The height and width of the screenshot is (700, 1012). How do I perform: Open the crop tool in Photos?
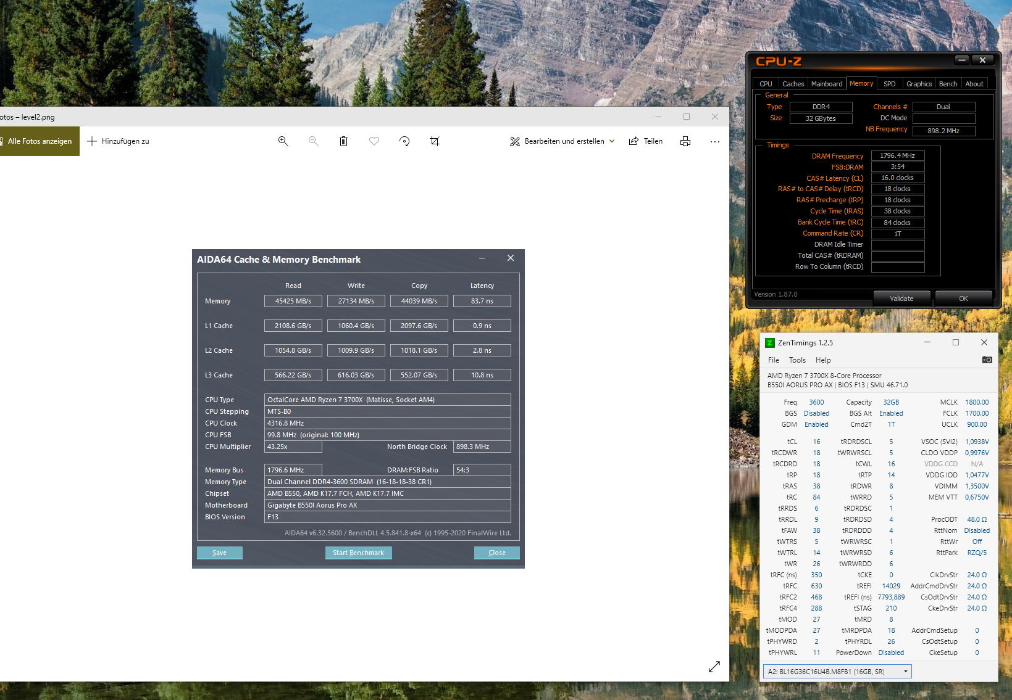435,141
